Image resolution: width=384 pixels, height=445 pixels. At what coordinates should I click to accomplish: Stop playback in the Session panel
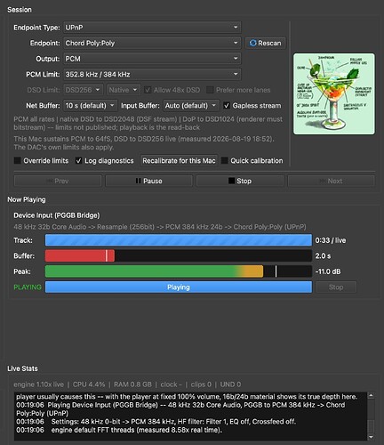240,181
